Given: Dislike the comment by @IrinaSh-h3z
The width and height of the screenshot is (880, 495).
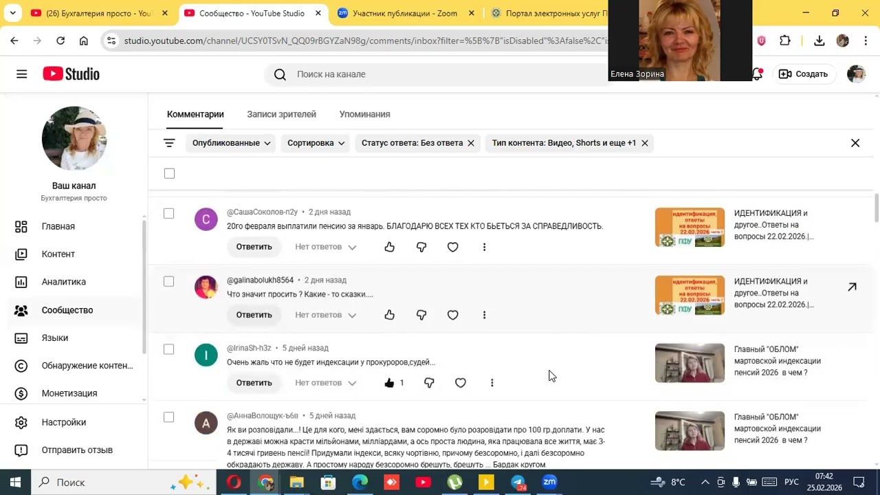Looking at the screenshot, I should pyautogui.click(x=429, y=383).
